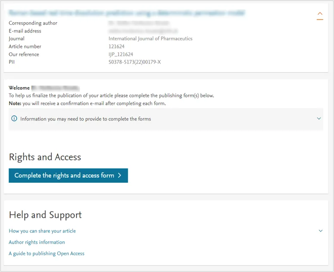The height and width of the screenshot is (272, 334).
Task: Collapse the article details with the orange chevron
Action: [320, 16]
